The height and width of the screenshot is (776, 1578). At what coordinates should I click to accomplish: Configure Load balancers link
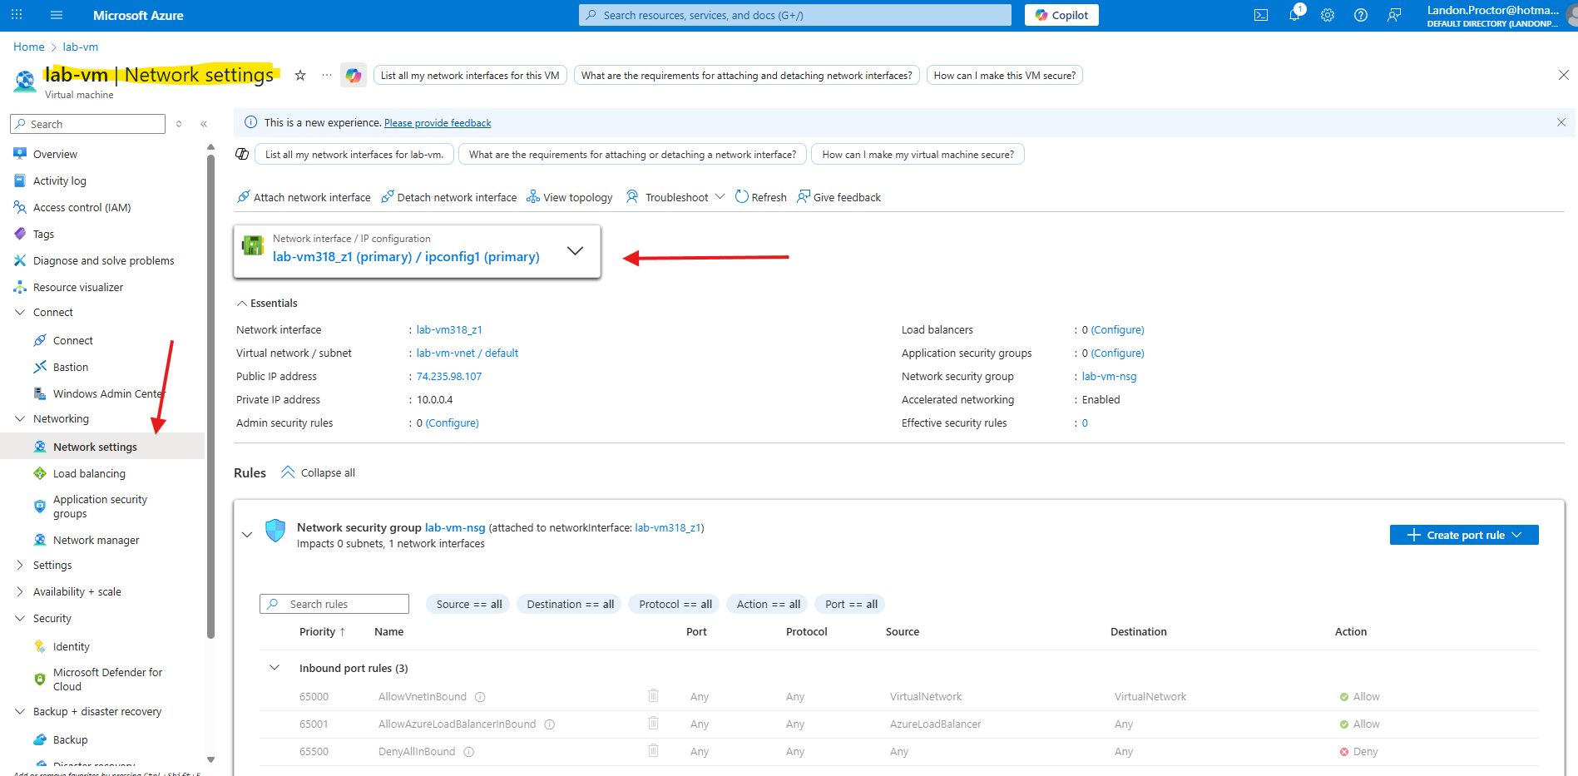click(x=1117, y=329)
